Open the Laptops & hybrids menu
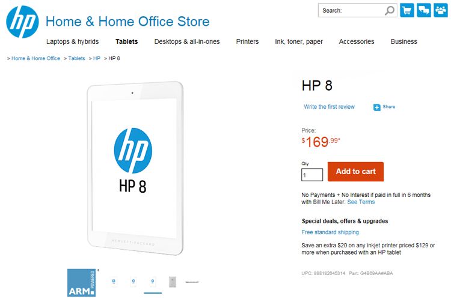Screen dimensions: 451x302 (x=73, y=42)
